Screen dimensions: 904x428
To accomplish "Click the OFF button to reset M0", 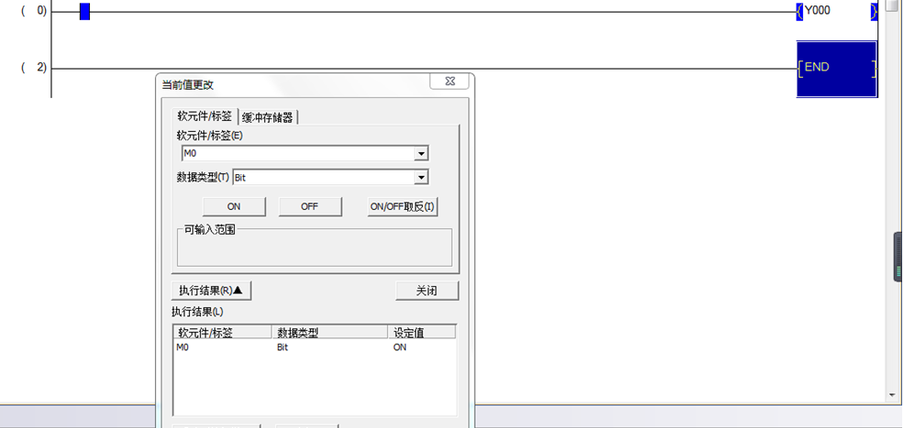I will pos(310,206).
